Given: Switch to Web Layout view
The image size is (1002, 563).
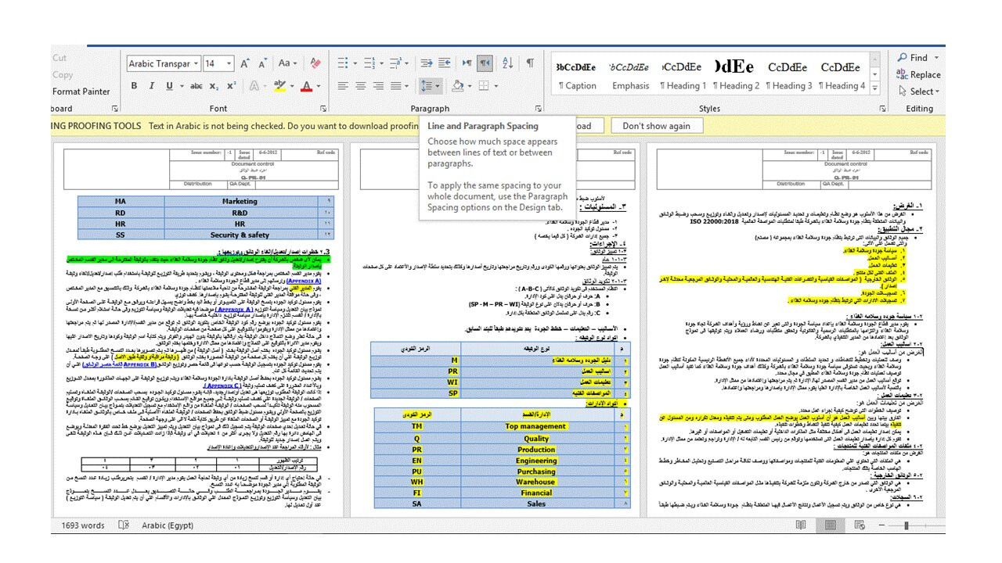Looking at the screenshot, I should coord(859,525).
